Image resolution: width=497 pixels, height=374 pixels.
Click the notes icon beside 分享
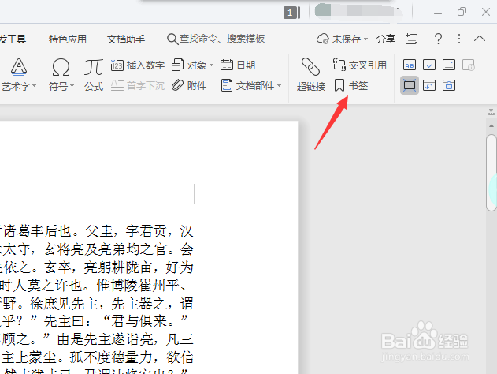[411, 39]
